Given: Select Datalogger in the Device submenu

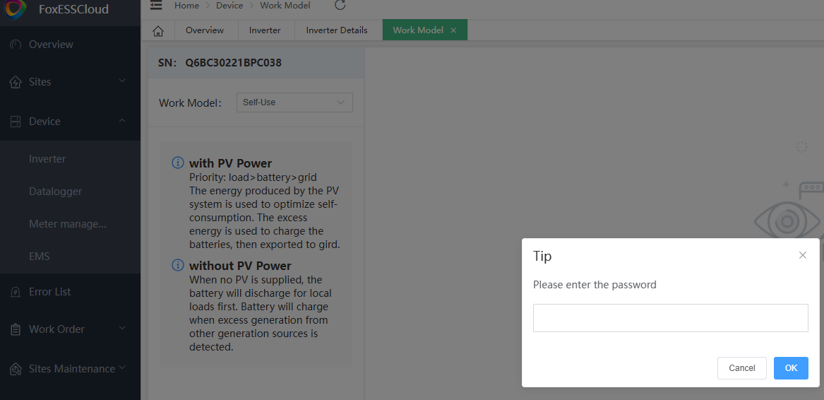Looking at the screenshot, I should 55,192.
